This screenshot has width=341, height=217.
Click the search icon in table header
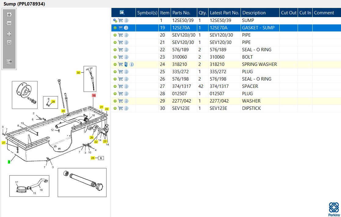[122, 13]
